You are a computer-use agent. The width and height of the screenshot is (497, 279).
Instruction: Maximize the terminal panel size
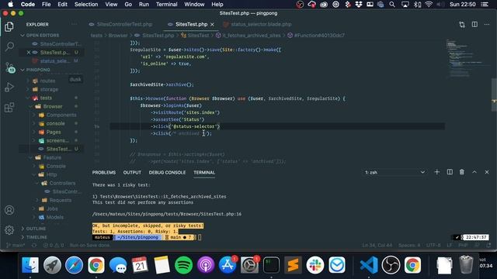click(x=474, y=172)
